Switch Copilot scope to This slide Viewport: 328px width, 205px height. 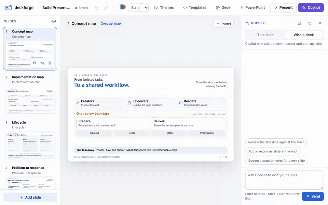pos(265,35)
